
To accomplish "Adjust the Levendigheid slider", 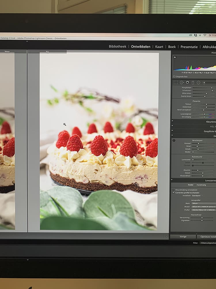I will click(x=204, y=114).
